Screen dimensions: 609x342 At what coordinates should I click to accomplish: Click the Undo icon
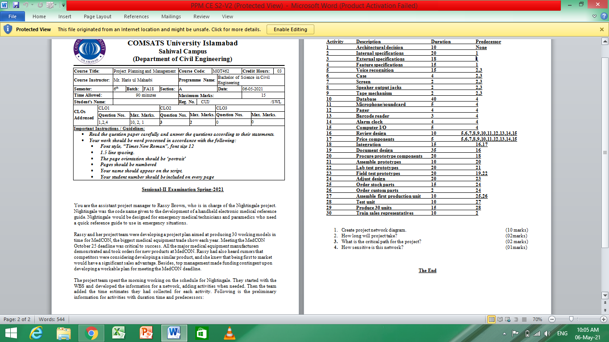pyautogui.click(x=26, y=4)
